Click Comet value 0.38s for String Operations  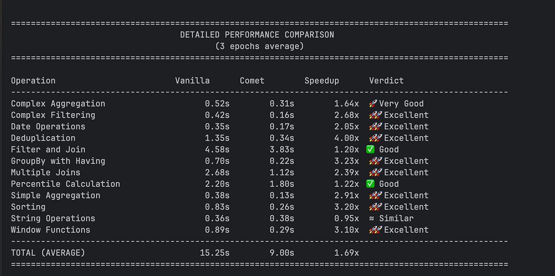click(x=282, y=218)
